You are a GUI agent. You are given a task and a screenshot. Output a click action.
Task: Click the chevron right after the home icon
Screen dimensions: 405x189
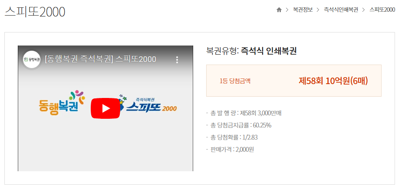tap(287, 10)
